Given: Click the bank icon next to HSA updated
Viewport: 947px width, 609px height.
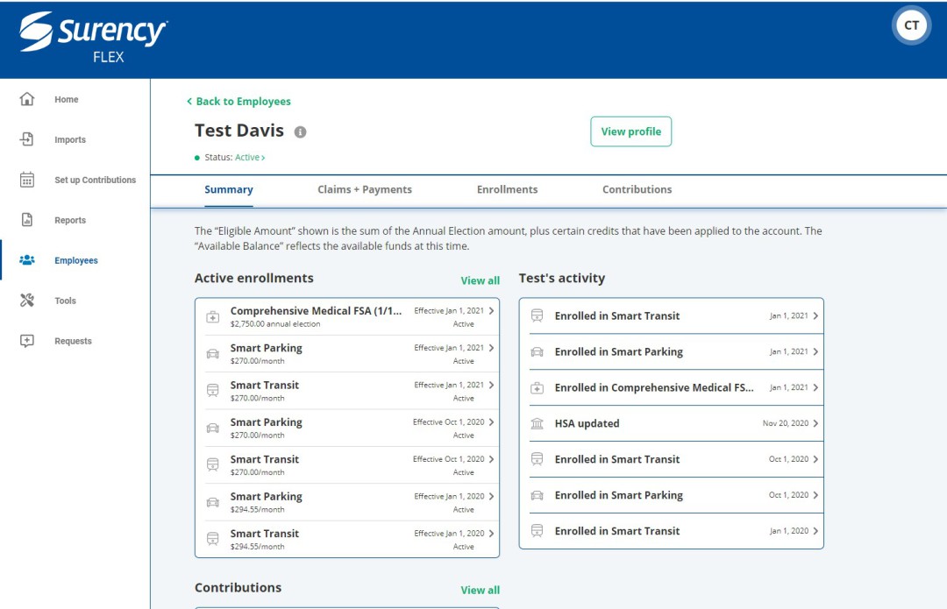Looking at the screenshot, I should (537, 424).
